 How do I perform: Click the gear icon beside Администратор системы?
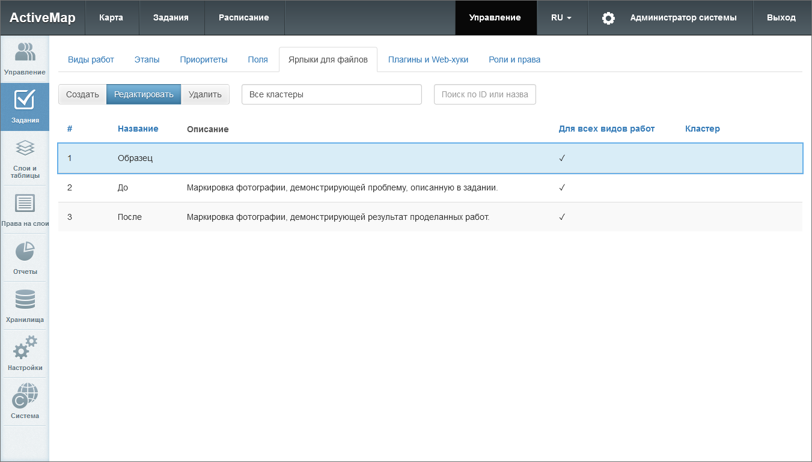pyautogui.click(x=608, y=18)
